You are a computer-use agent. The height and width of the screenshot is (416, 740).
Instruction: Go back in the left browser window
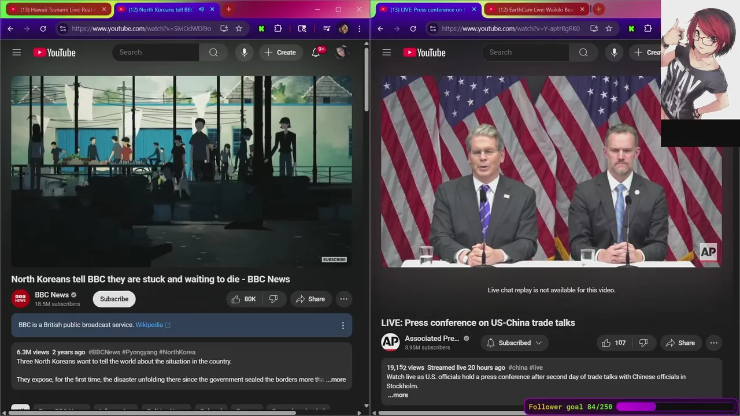coord(10,28)
